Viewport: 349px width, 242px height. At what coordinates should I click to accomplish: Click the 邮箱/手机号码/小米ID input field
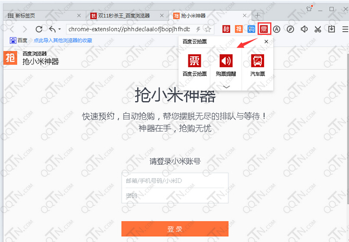pos(175,180)
